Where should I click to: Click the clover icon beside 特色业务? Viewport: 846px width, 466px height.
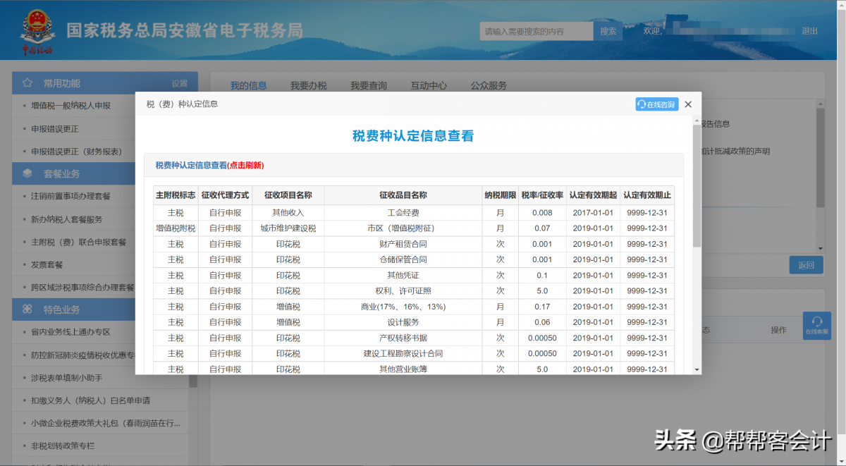(x=27, y=309)
